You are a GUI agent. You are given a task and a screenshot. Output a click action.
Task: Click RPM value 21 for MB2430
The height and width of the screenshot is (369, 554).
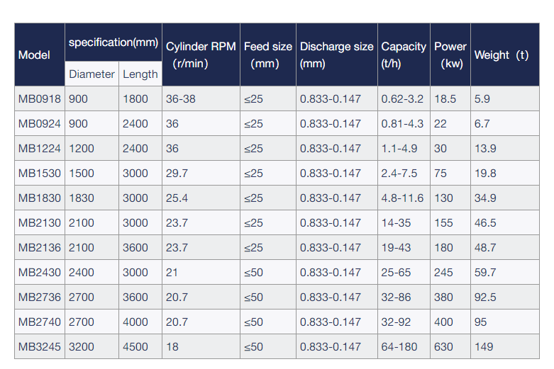201,273
